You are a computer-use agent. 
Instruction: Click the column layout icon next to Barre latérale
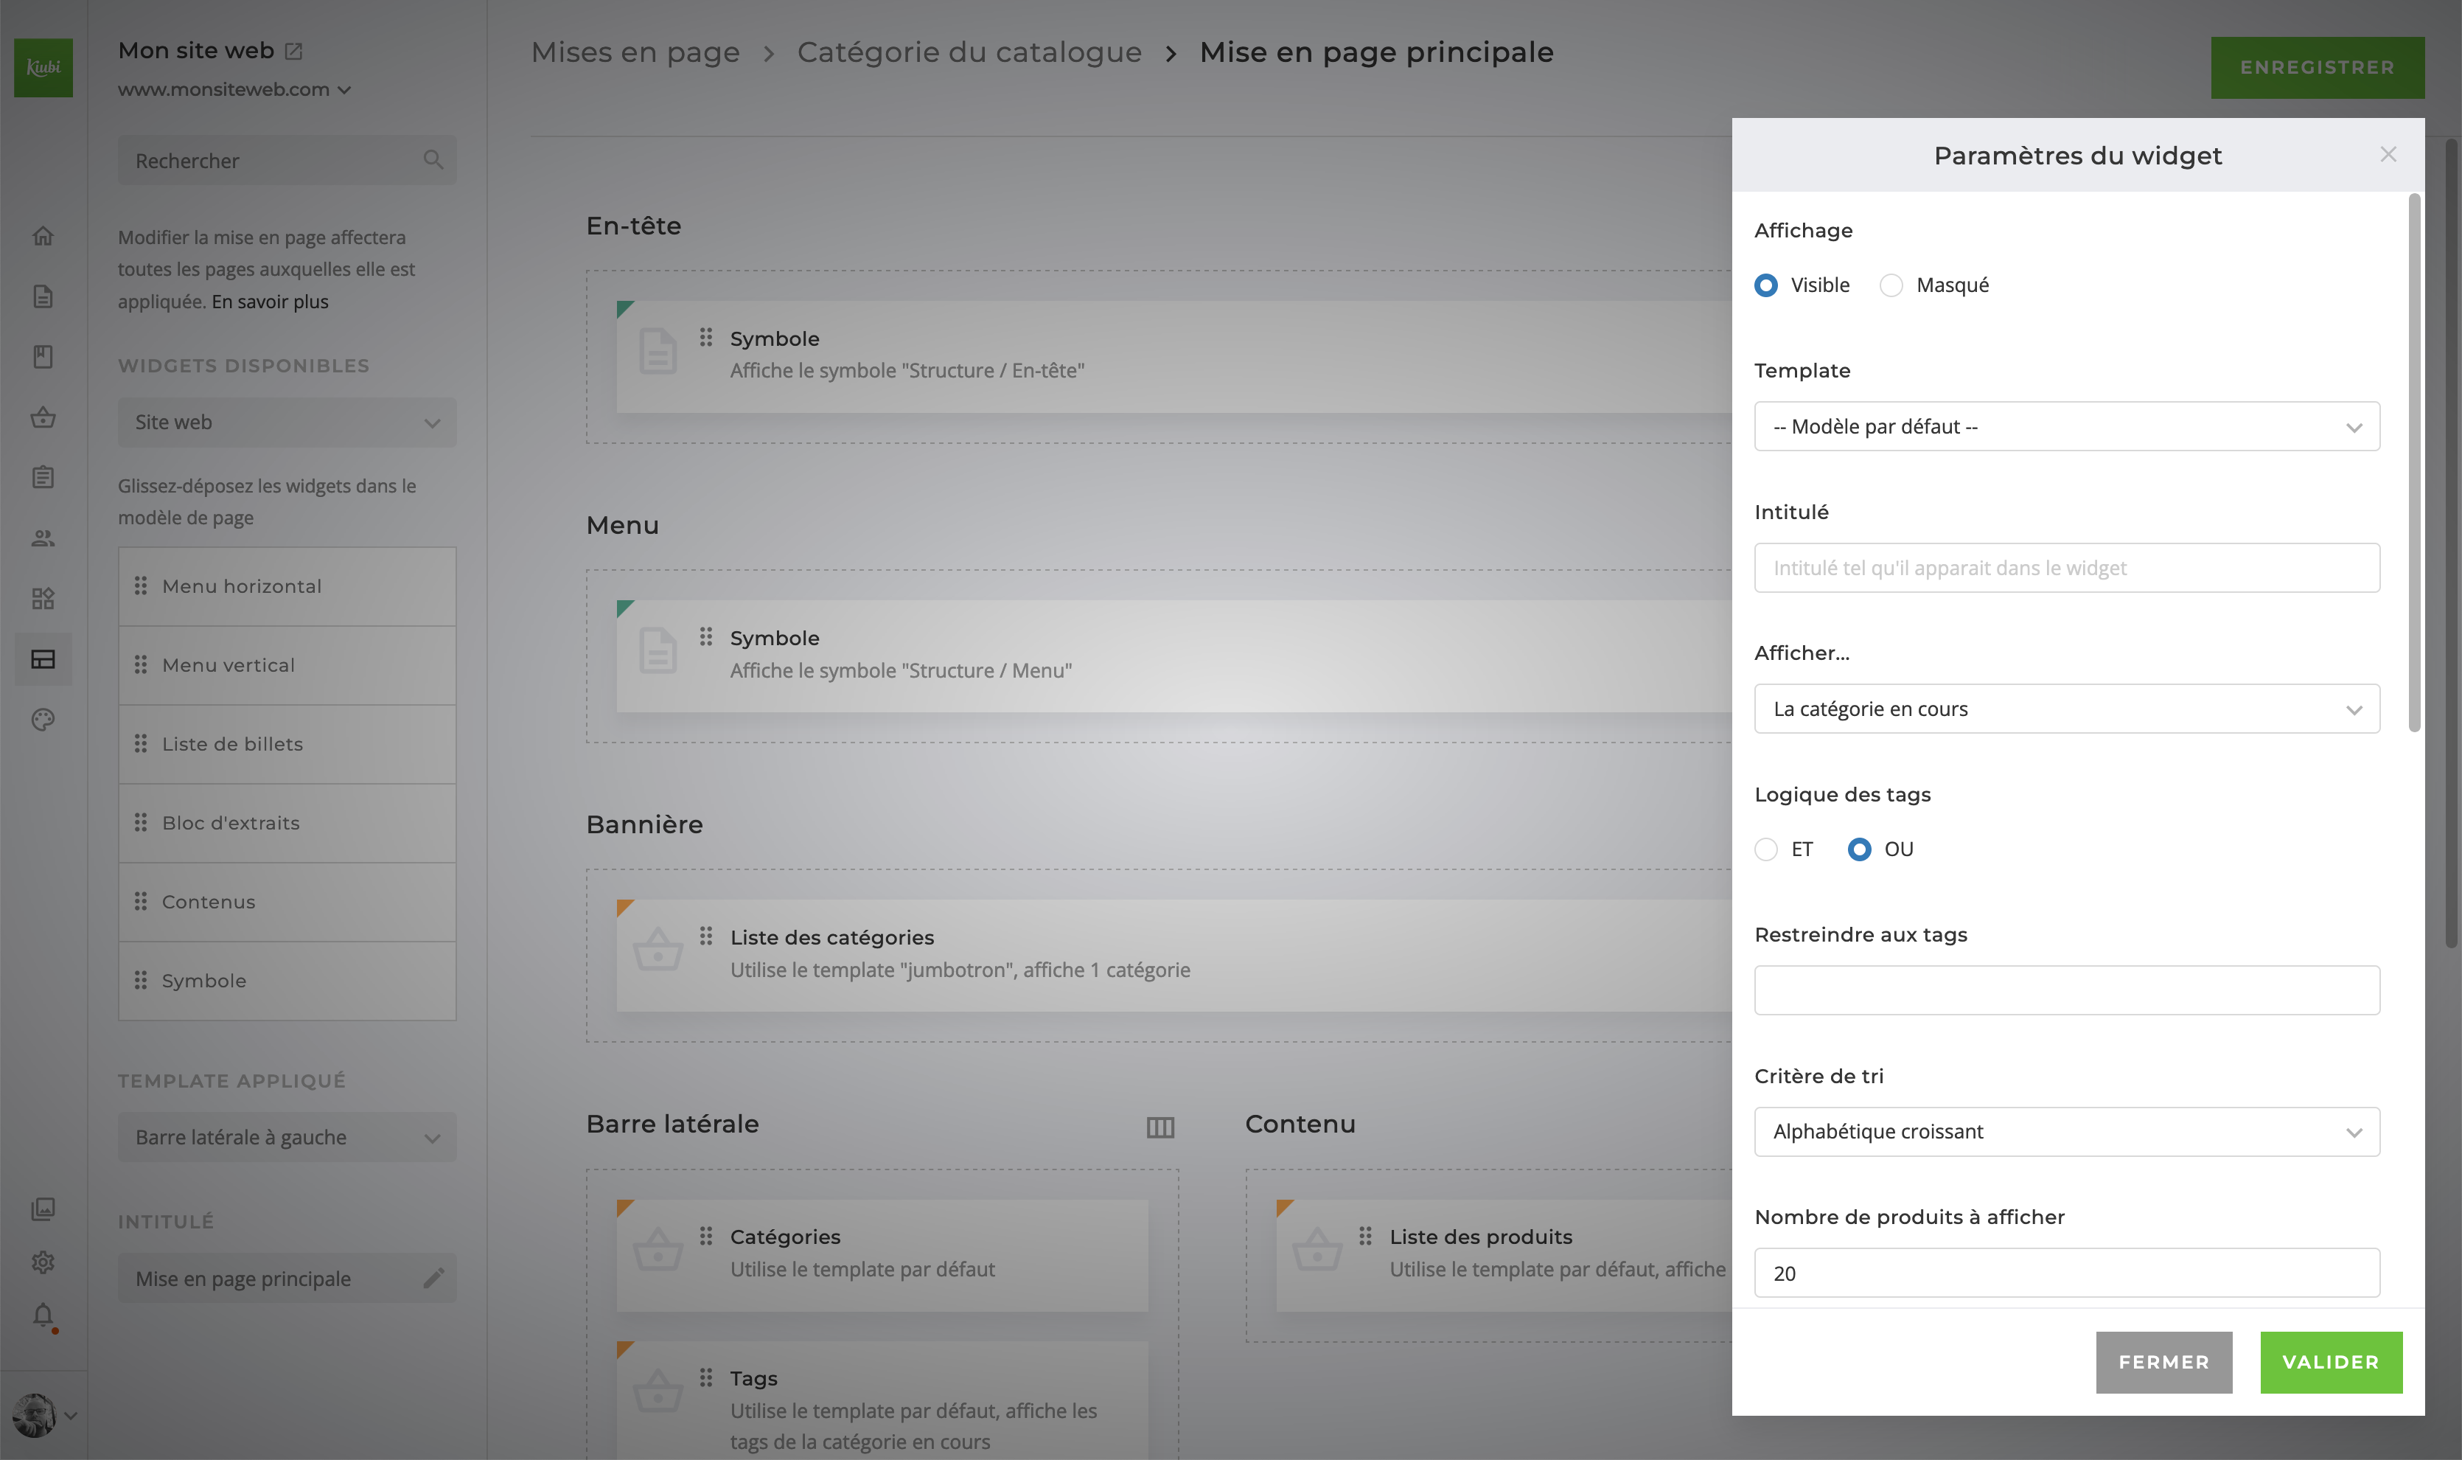coord(1160,1127)
